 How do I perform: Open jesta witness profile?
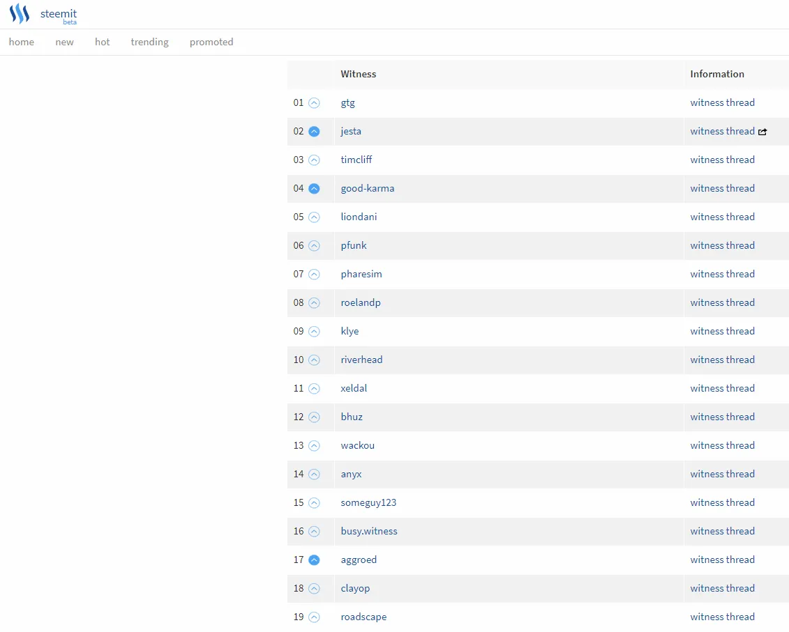tap(351, 131)
